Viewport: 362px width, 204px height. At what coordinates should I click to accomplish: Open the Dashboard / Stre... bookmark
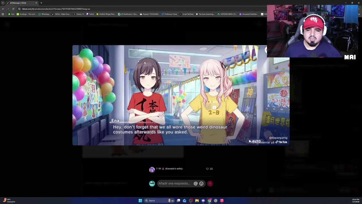[x=128, y=14]
